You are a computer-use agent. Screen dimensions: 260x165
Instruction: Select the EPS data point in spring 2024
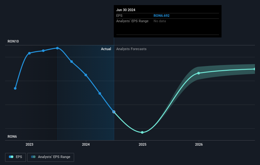click(100, 93)
